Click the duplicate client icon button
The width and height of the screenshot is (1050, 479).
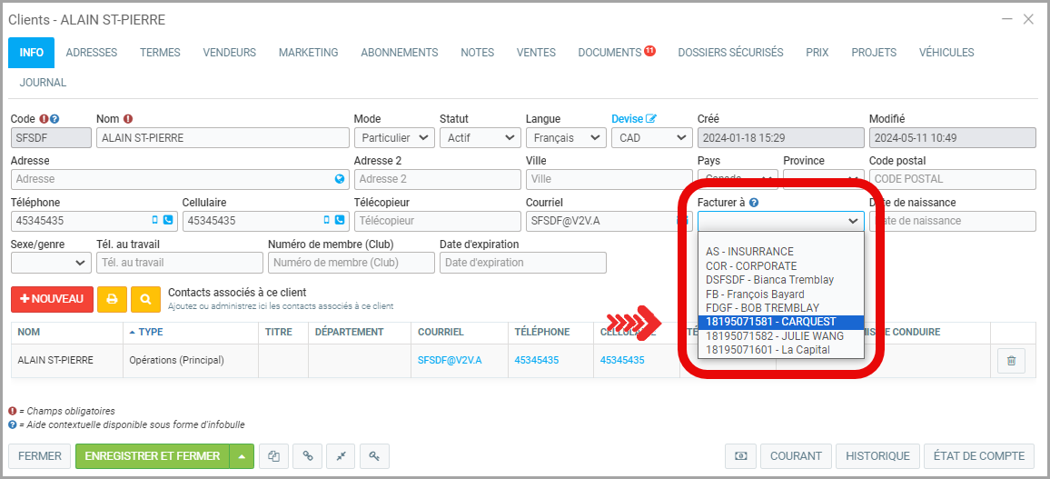273,456
